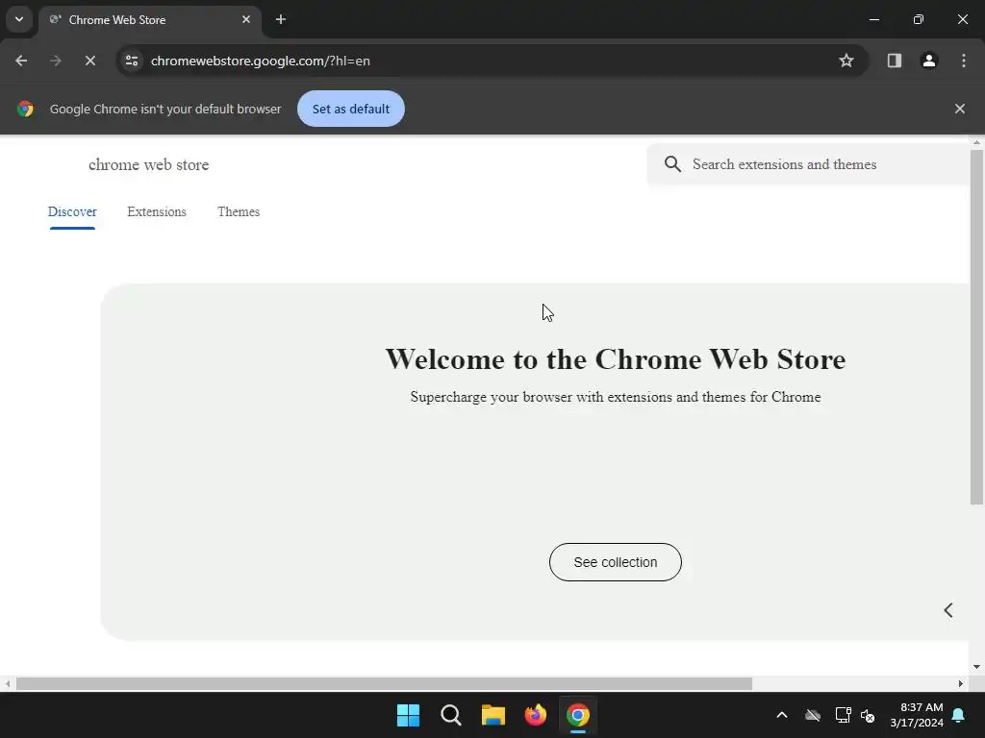Click the search magnifier icon in store
This screenshot has height=738, width=985.
(x=672, y=164)
